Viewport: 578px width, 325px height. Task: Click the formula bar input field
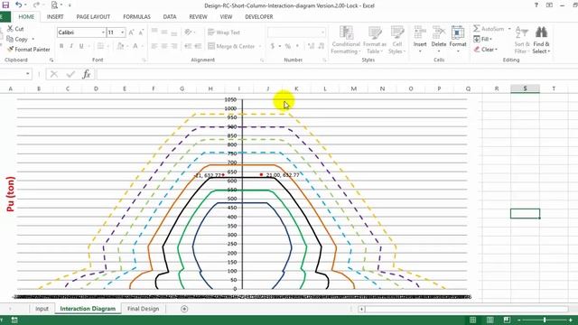337,74
